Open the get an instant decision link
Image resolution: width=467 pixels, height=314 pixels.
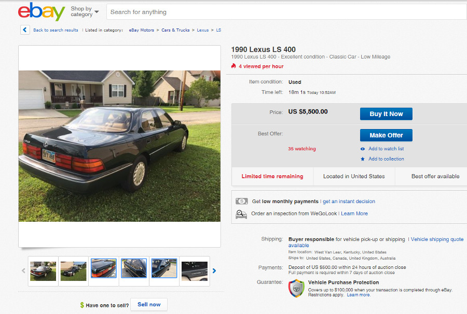(x=349, y=202)
